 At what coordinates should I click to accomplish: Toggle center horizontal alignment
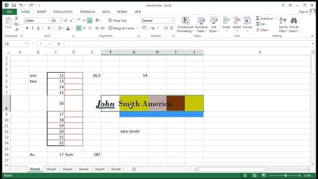click(x=84, y=28)
